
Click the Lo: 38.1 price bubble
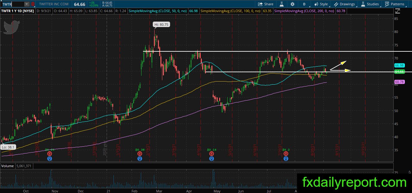8,147
